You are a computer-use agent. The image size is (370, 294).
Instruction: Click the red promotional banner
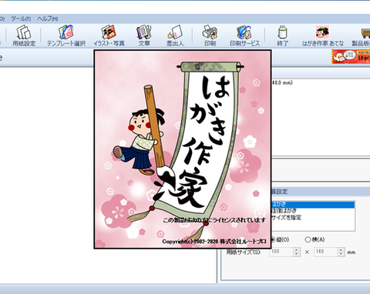[351, 56]
